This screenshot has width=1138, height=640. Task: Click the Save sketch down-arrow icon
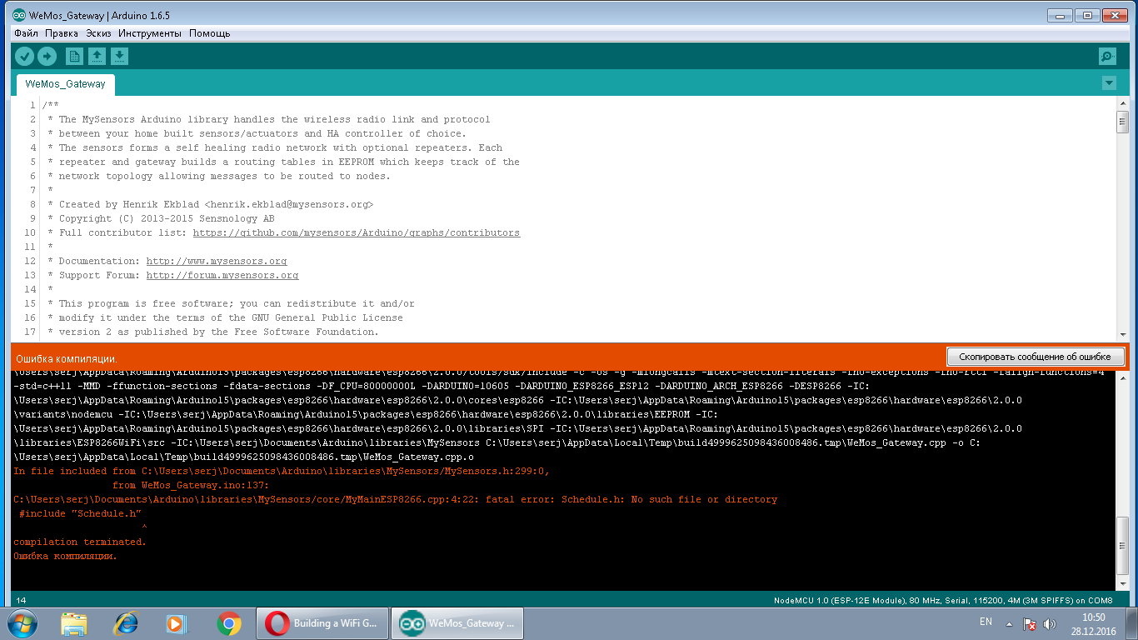coord(120,57)
